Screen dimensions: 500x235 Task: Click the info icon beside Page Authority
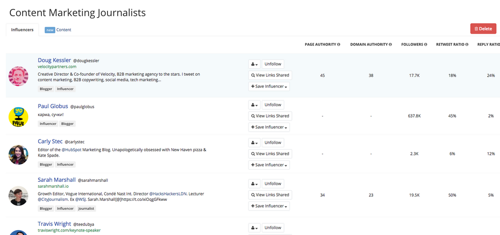[x=339, y=44]
